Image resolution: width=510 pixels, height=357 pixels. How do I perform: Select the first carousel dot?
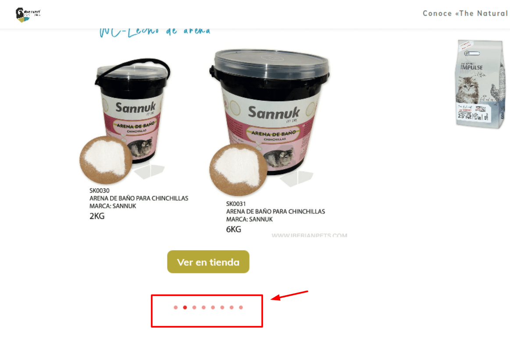(176, 308)
